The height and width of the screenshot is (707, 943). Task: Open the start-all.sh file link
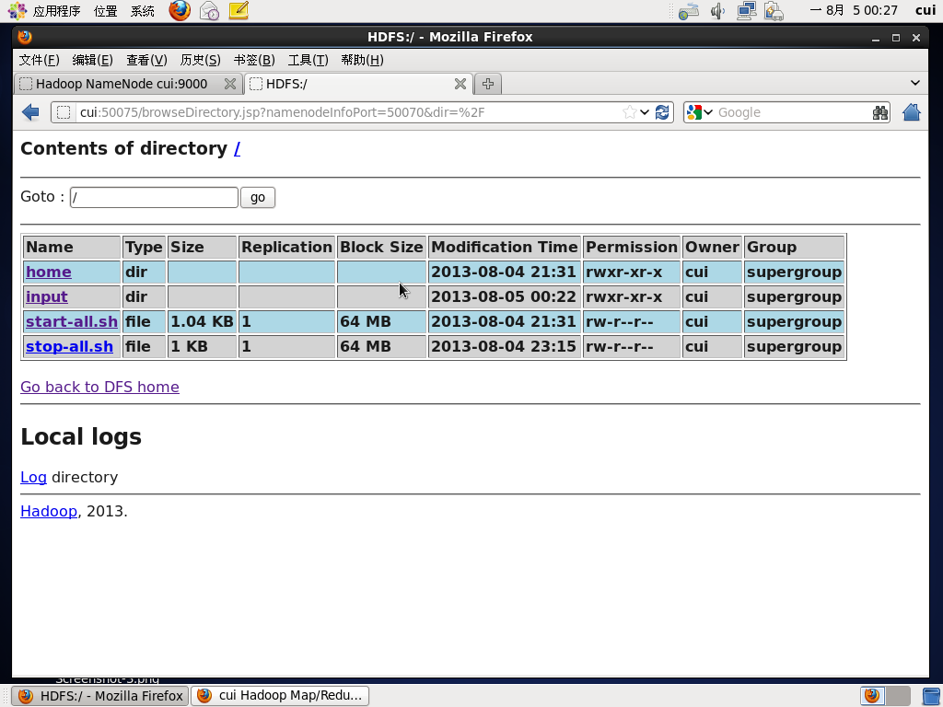(72, 321)
